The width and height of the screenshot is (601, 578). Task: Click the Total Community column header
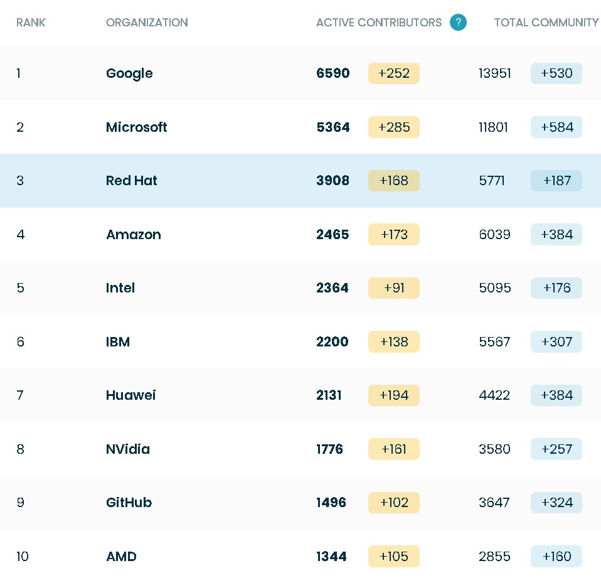546,23
